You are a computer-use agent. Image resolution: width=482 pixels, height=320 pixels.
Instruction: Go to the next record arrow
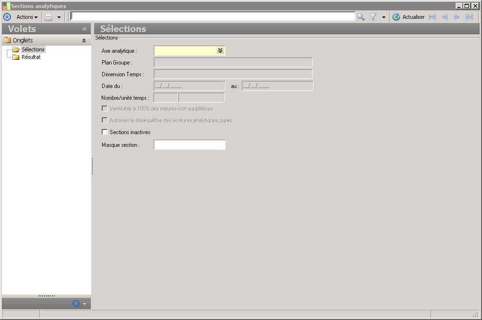click(x=457, y=17)
